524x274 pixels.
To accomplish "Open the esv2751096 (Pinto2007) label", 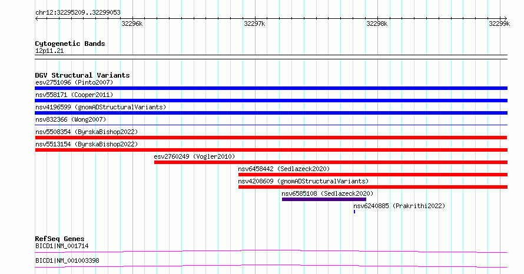I will pyautogui.click(x=74, y=82).
